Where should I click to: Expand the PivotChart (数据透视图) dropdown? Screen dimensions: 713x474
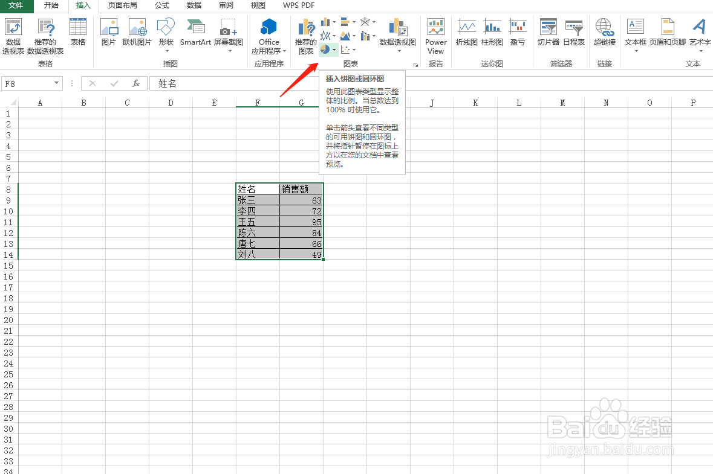click(399, 51)
